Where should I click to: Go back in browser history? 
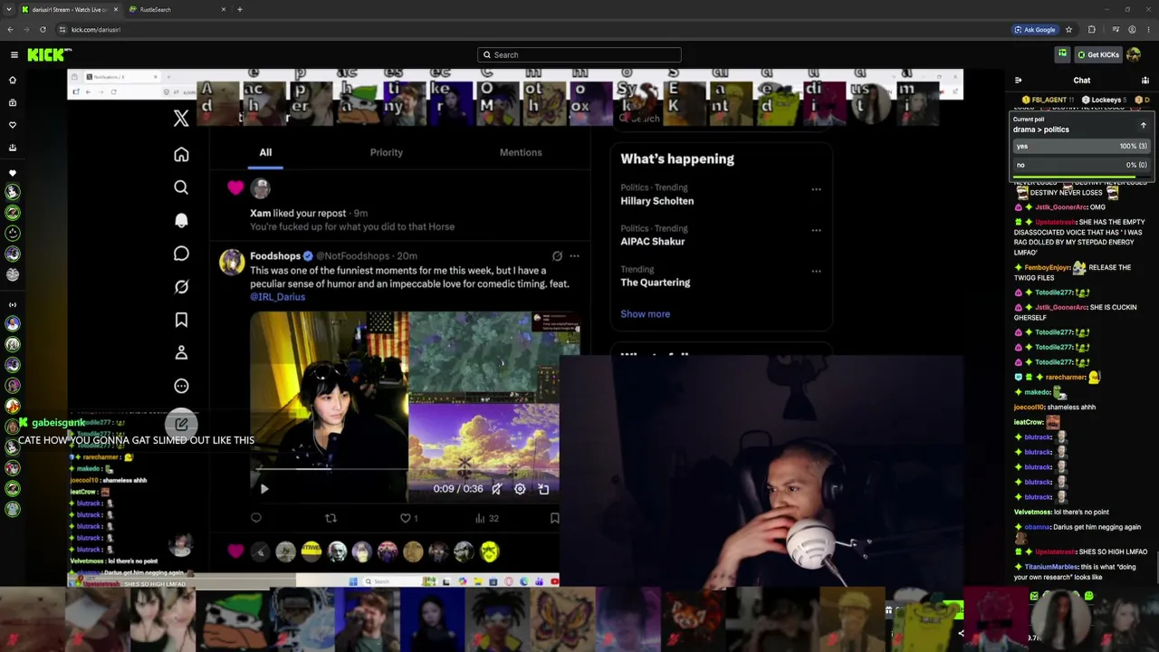(x=10, y=29)
